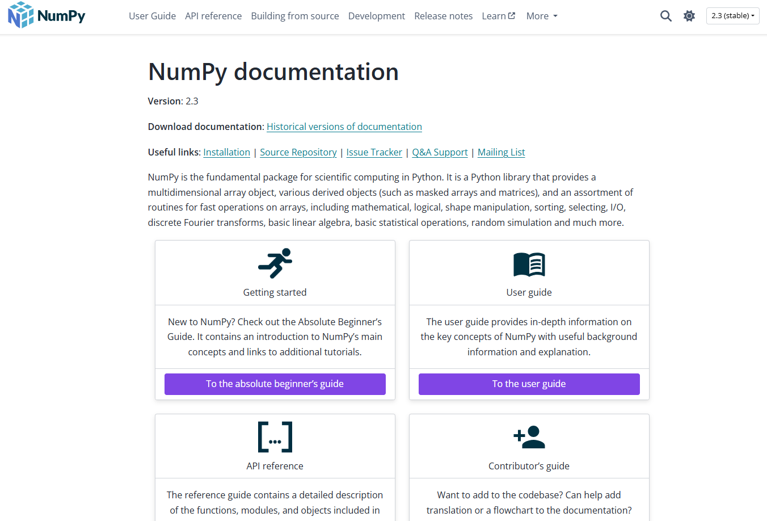Open Release notes in the navbar
This screenshot has height=521, width=767.
(x=444, y=16)
